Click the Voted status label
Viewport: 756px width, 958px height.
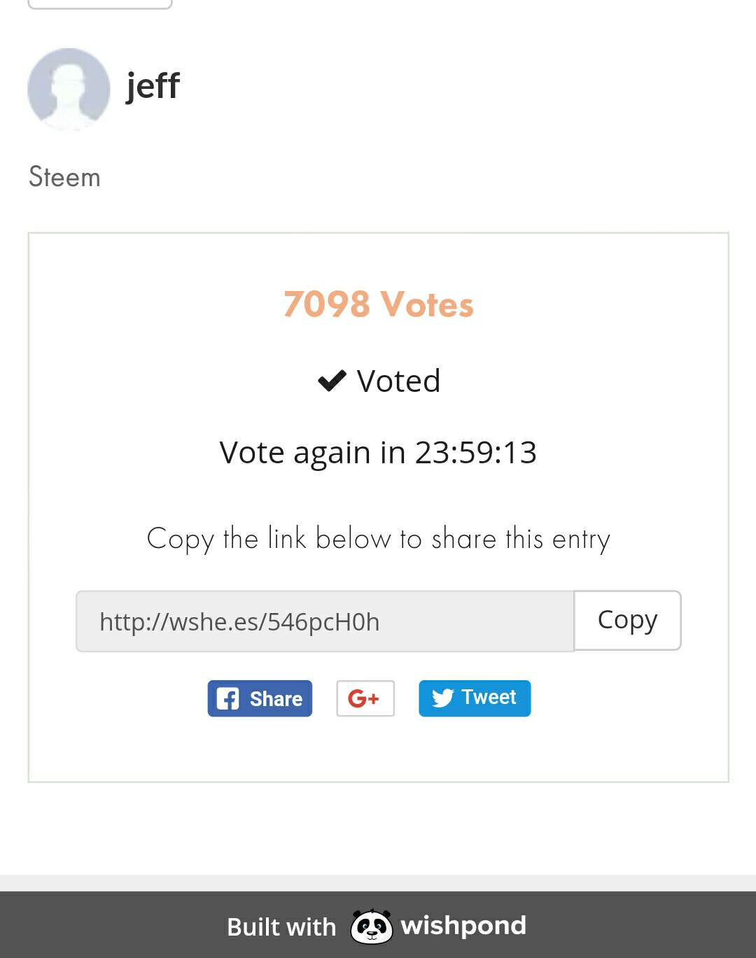coord(398,381)
